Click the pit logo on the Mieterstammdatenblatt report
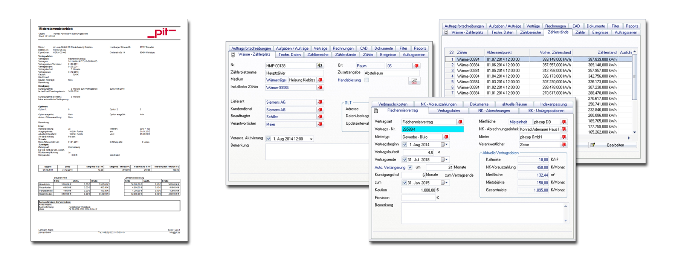The width and height of the screenshot is (678, 260). point(161,32)
